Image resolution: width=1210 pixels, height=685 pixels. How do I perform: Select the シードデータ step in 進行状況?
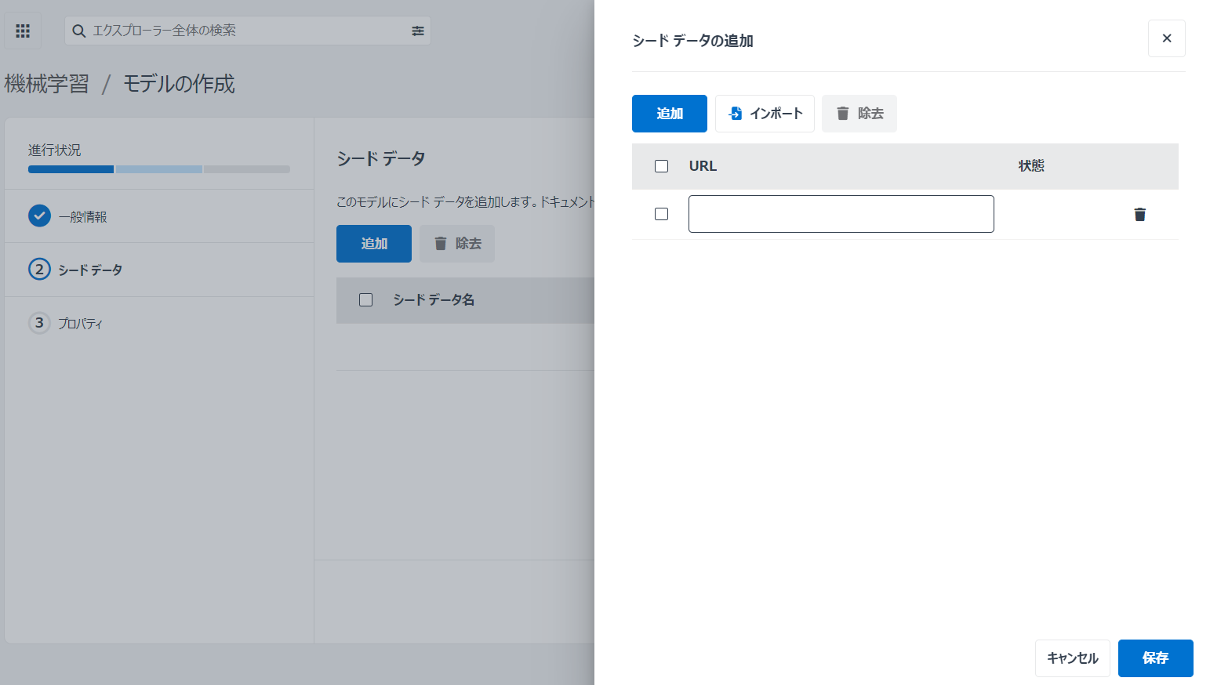coord(89,270)
